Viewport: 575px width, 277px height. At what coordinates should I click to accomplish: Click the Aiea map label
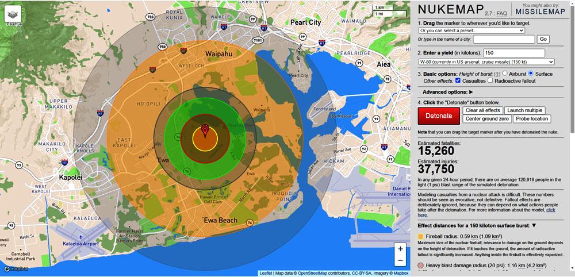(384, 64)
